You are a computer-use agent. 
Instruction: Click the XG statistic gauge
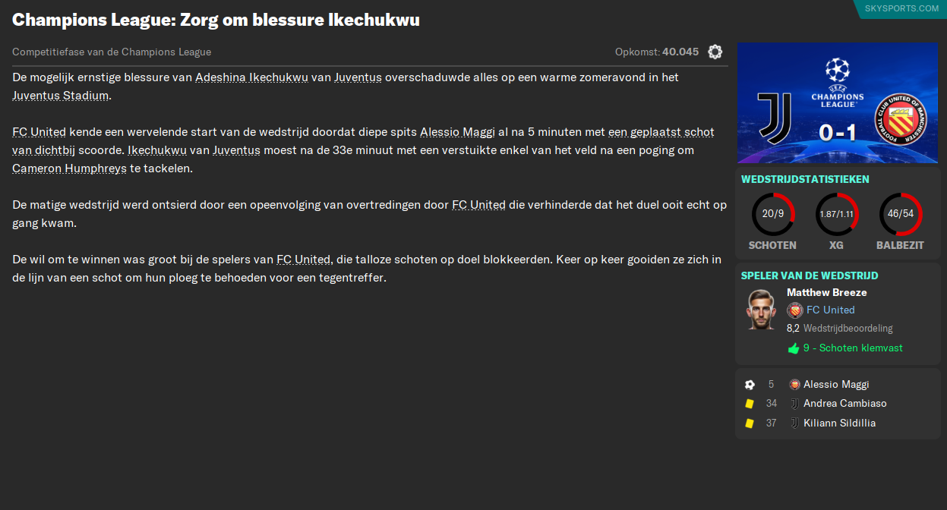836,213
